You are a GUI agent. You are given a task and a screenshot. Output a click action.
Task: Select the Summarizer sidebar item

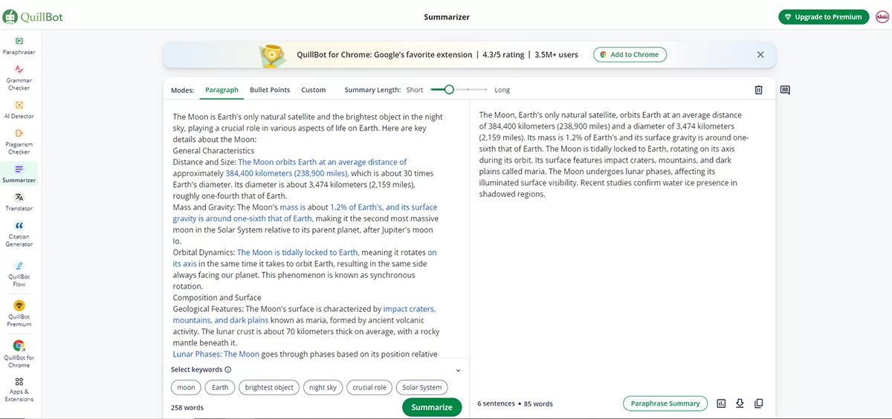coord(19,174)
